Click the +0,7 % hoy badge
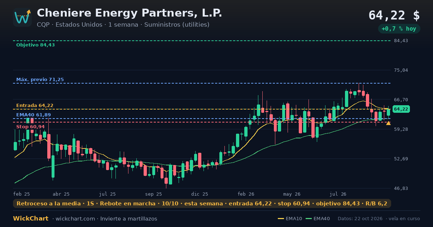Viewport: 433px width, 227px height. [399, 29]
